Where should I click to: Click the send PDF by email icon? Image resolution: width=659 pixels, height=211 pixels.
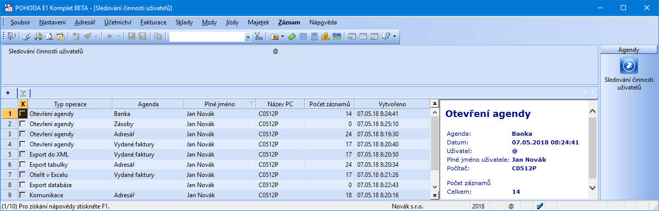(61, 37)
